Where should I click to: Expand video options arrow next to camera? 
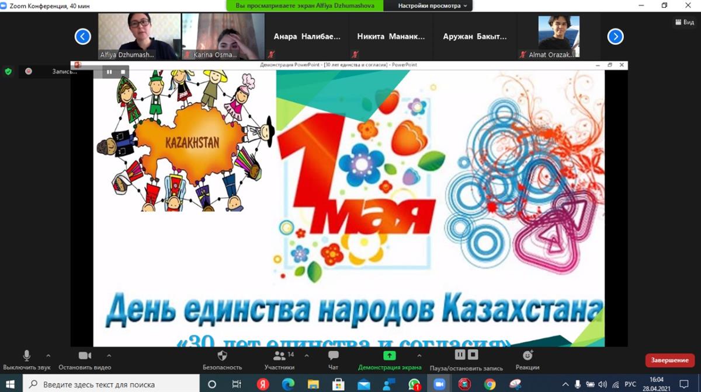[108, 355]
